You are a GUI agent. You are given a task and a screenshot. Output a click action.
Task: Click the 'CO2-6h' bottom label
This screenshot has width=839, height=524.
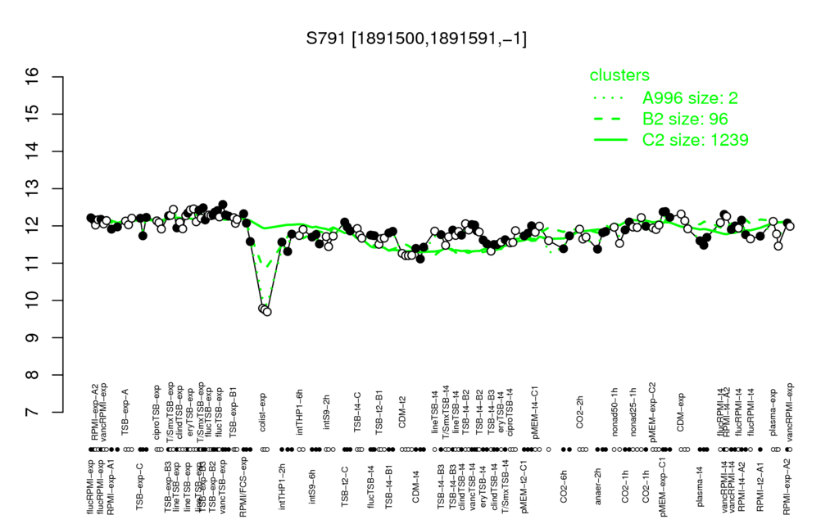pos(563,486)
